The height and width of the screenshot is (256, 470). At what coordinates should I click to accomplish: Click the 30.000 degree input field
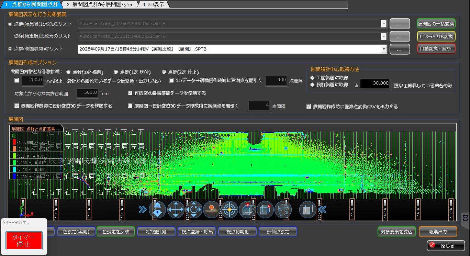pos(375,83)
